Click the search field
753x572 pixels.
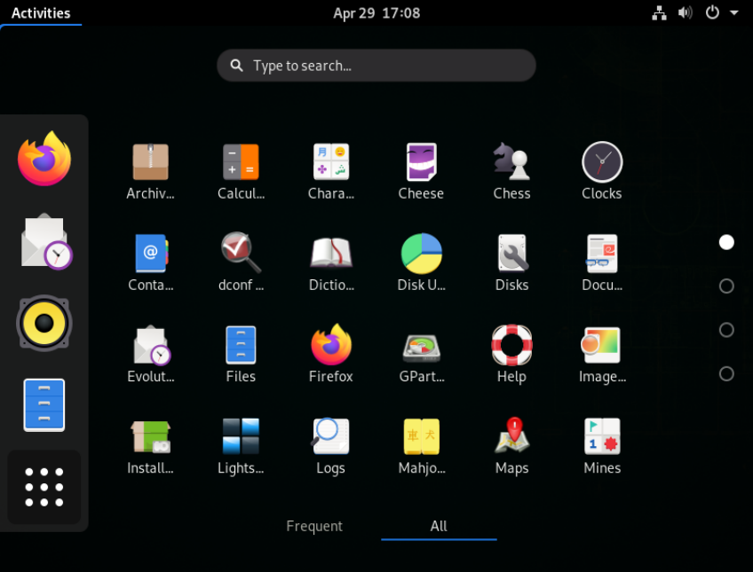tap(376, 66)
